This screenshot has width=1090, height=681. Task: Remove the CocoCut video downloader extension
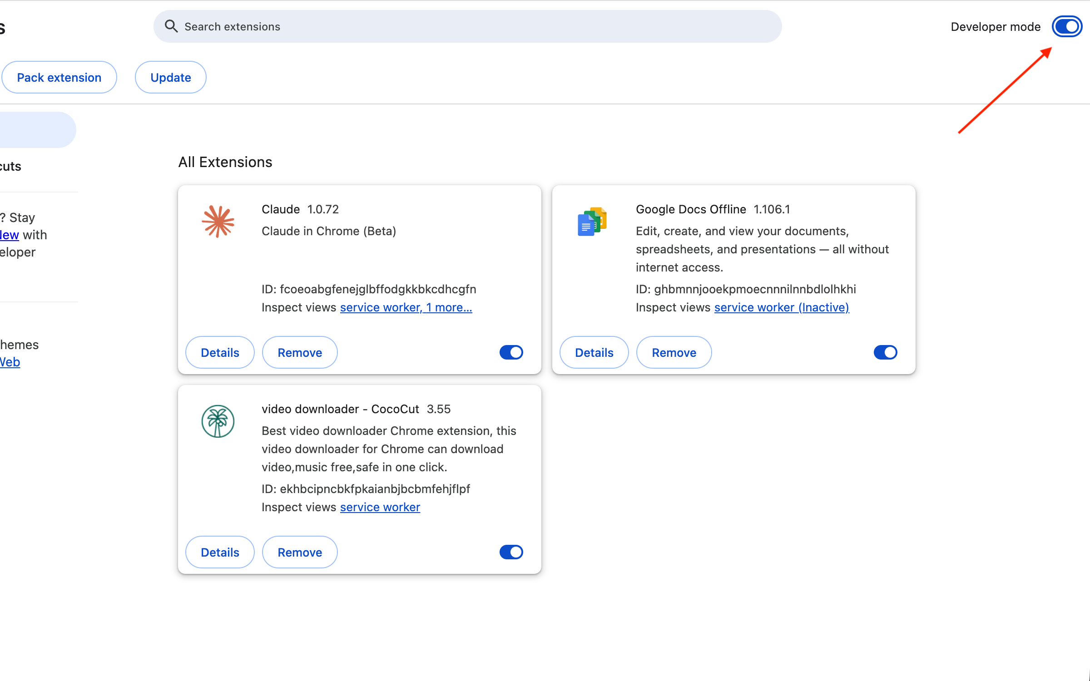click(300, 552)
